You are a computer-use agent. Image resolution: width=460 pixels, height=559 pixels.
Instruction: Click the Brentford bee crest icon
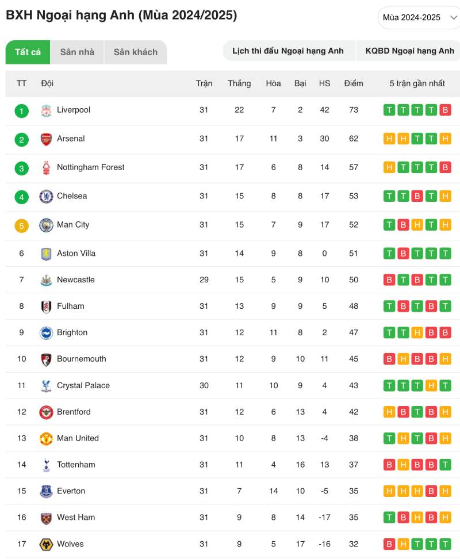click(46, 412)
